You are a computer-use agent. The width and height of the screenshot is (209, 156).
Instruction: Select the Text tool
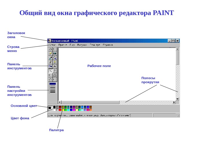coord(55,66)
